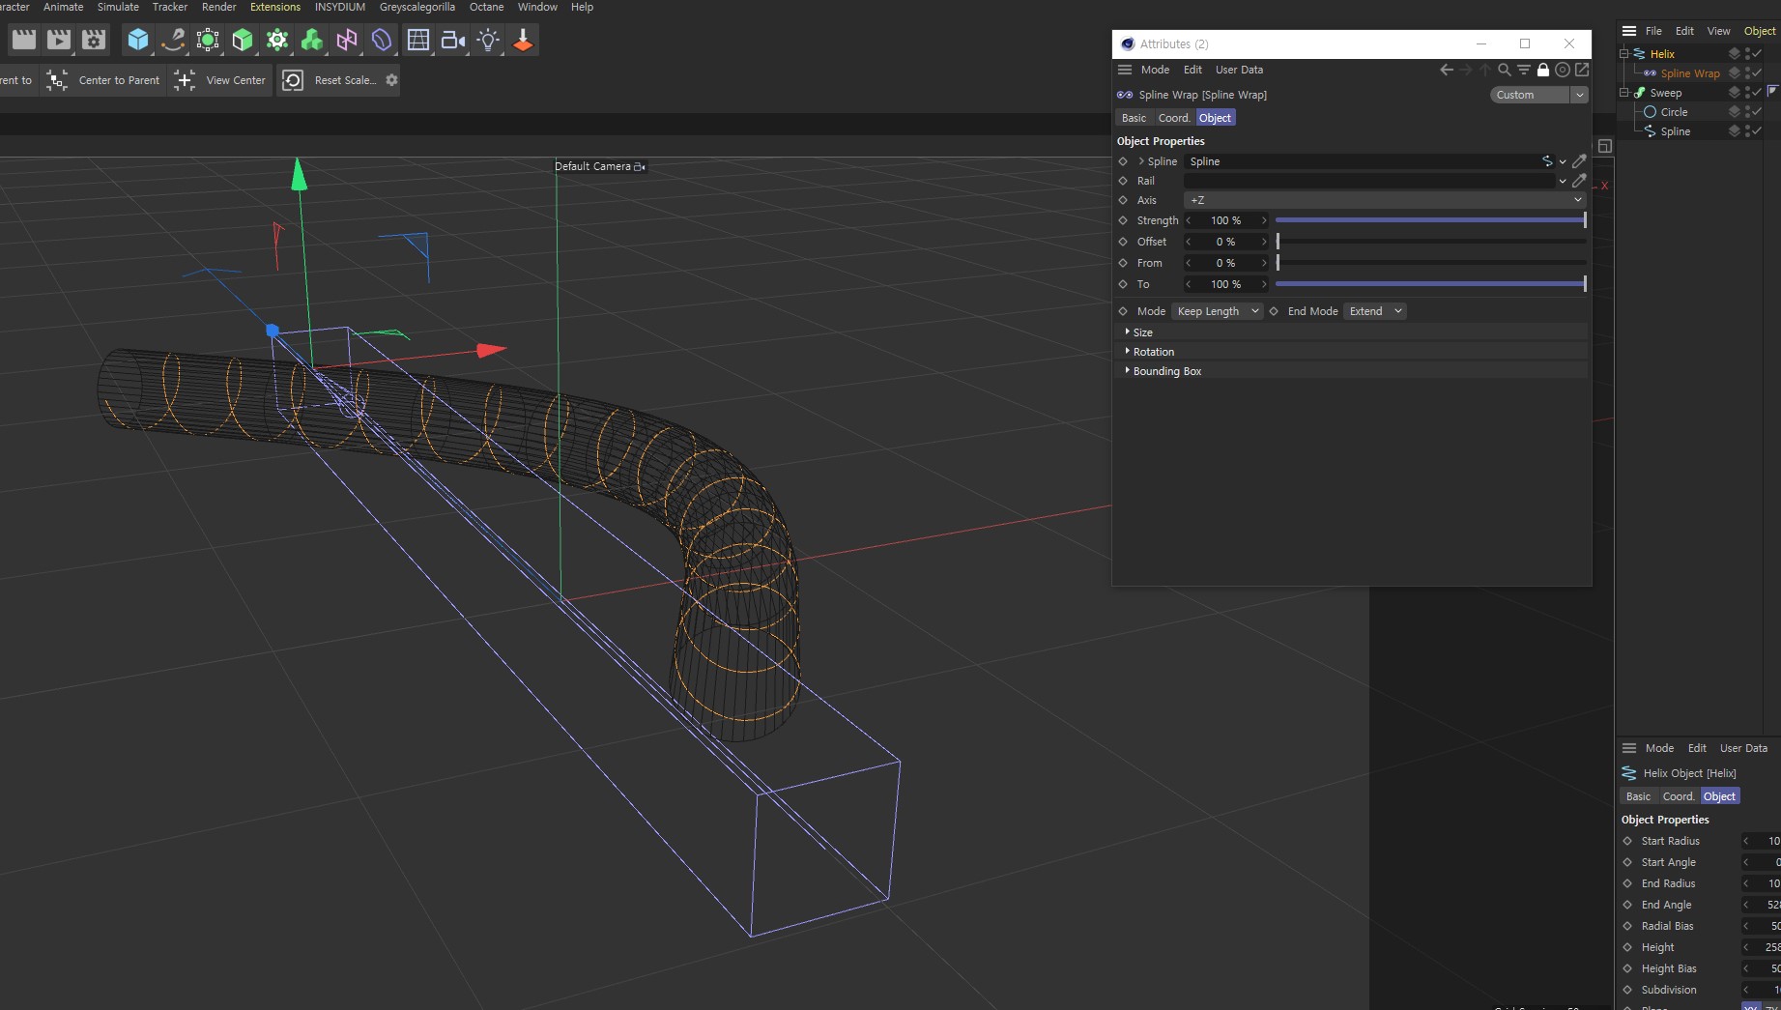The image size is (1781, 1010).
Task: Open Mode dropdown Keep Length
Action: click(x=1217, y=311)
